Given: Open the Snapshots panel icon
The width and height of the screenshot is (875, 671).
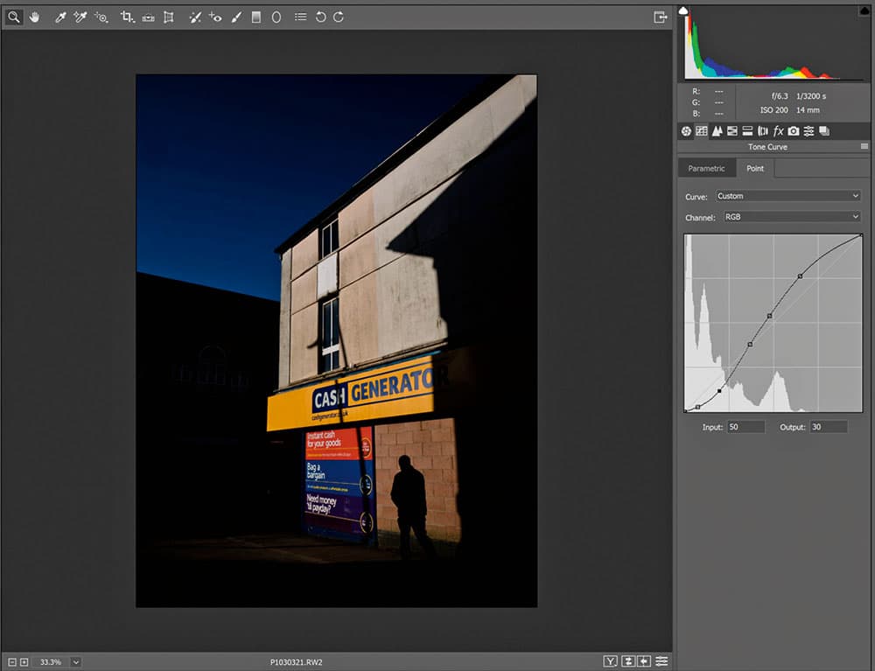Looking at the screenshot, I should coord(824,131).
